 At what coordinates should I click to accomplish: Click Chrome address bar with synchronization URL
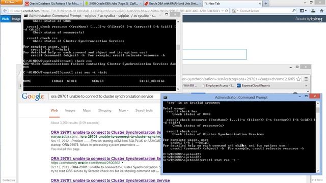pyautogui.click(x=239, y=79)
